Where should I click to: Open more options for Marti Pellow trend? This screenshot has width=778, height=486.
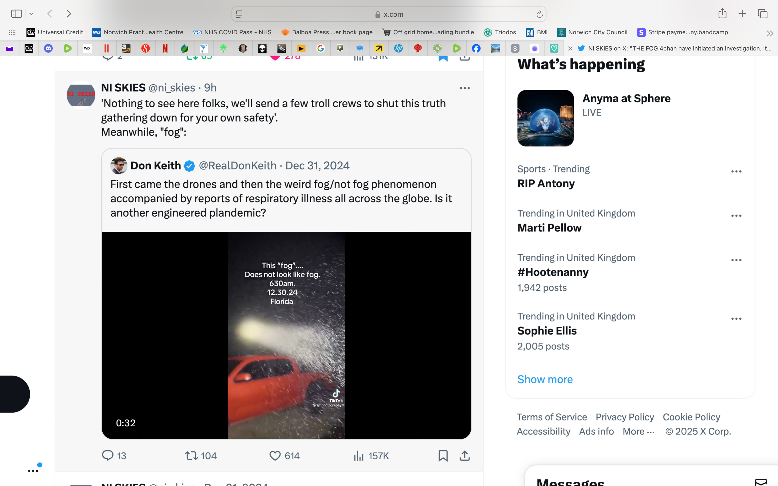click(x=736, y=216)
